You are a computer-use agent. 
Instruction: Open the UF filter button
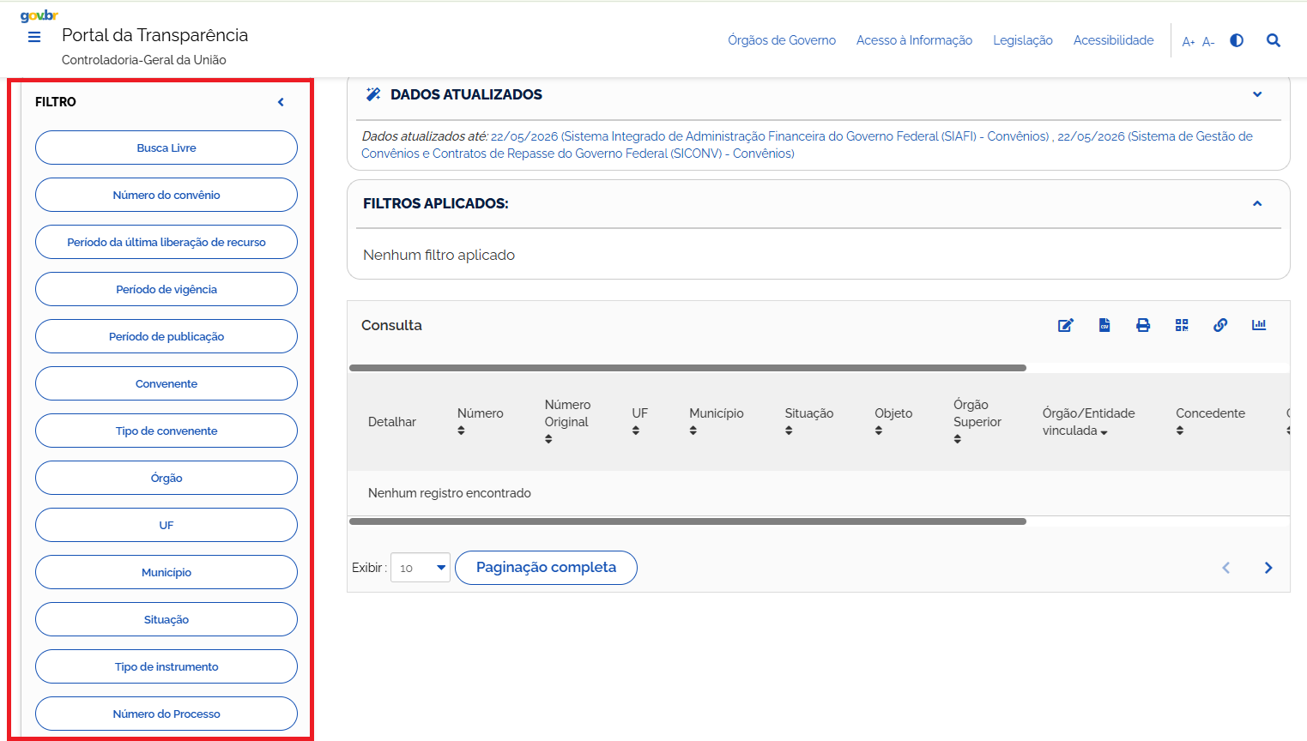(166, 525)
